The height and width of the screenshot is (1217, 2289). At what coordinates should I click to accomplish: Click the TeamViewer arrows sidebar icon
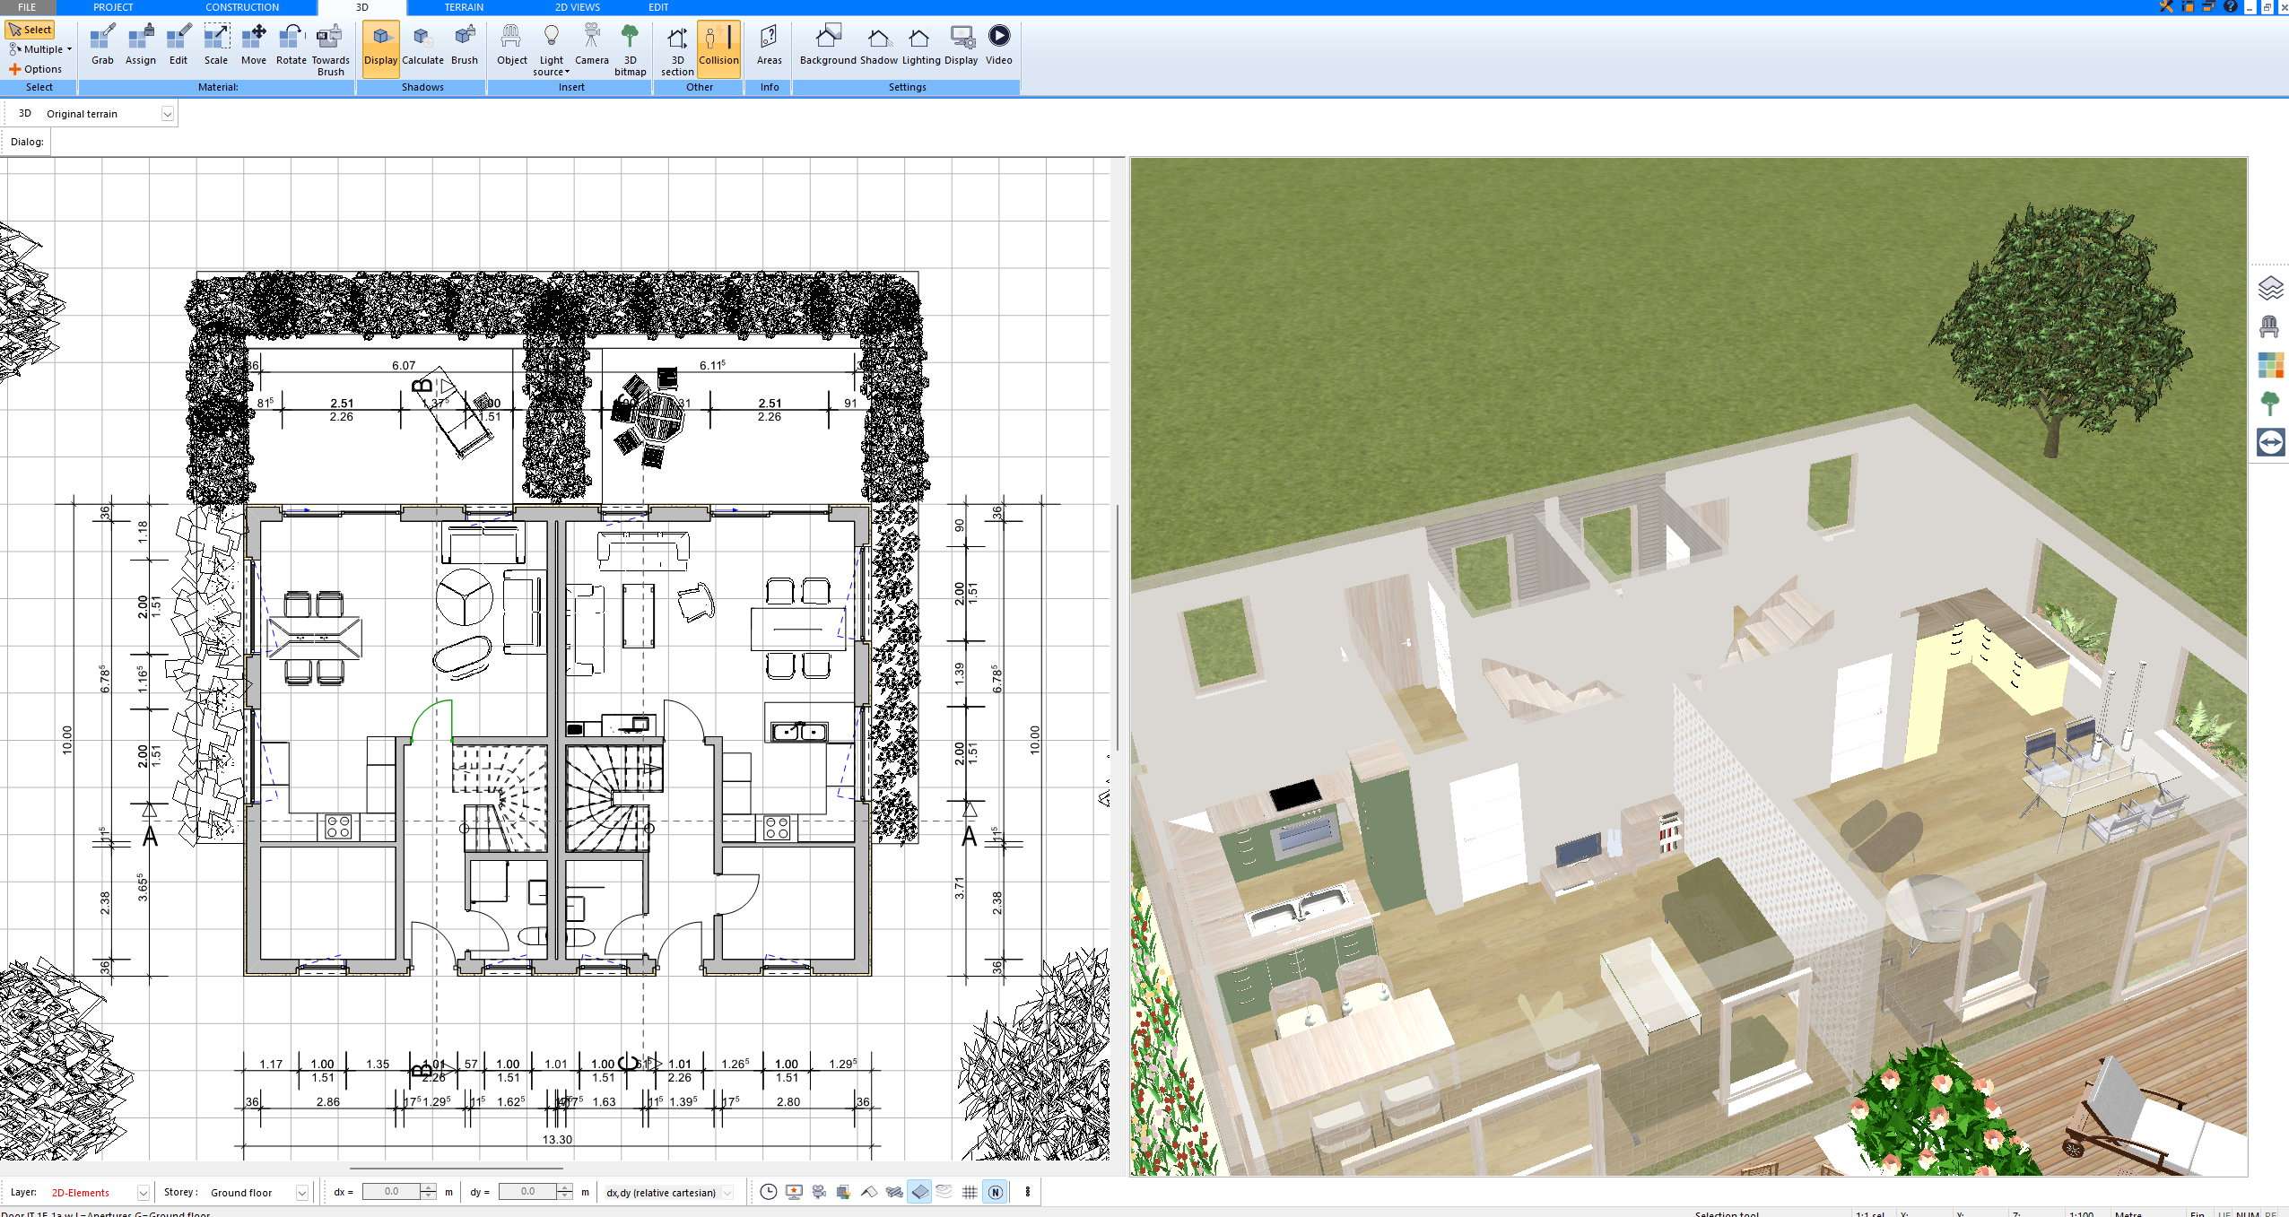click(x=2270, y=442)
